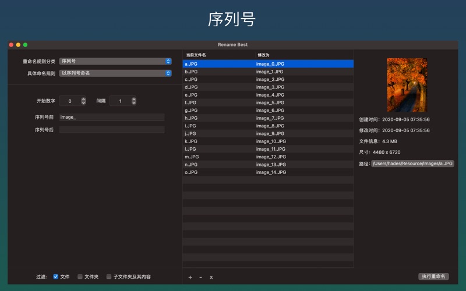The image size is (466, 291).
Task: Toggle the 文件 filter checkbox
Action: tap(56, 276)
